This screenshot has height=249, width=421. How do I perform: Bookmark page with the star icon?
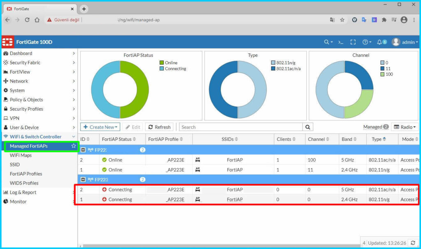[x=342, y=20]
